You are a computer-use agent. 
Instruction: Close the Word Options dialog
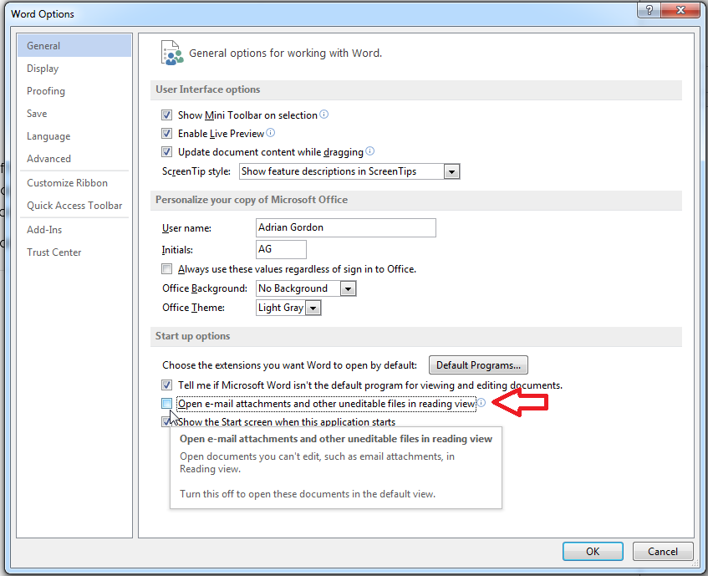click(x=680, y=10)
